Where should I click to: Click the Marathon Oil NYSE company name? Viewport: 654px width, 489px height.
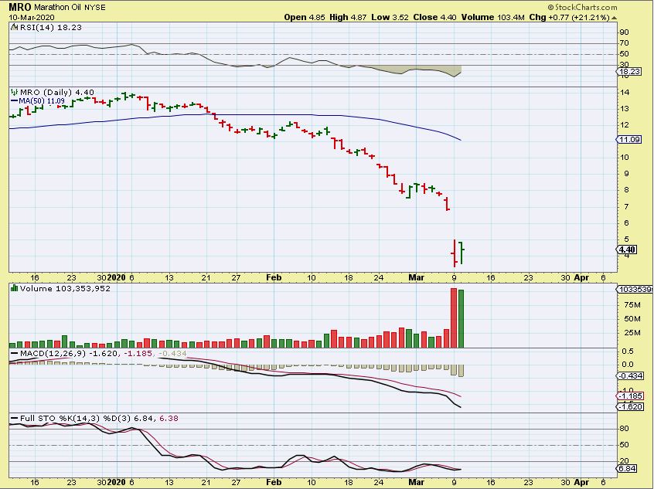coord(70,8)
